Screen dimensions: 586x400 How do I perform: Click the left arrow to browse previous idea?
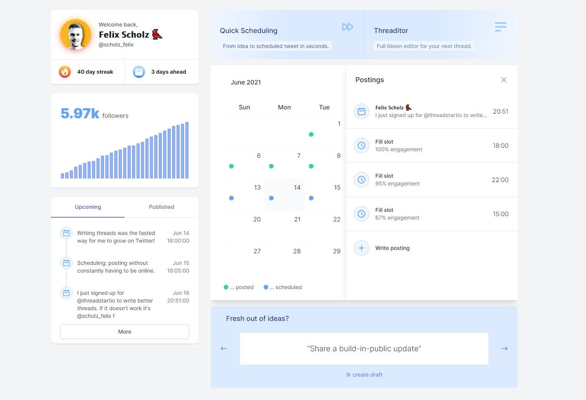[x=223, y=349]
